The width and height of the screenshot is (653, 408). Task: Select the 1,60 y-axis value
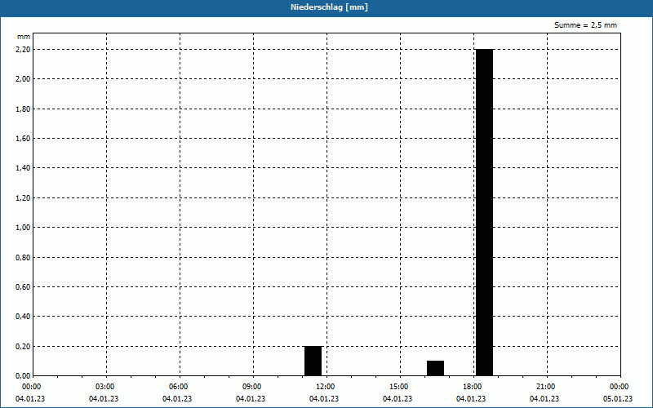tap(23, 139)
